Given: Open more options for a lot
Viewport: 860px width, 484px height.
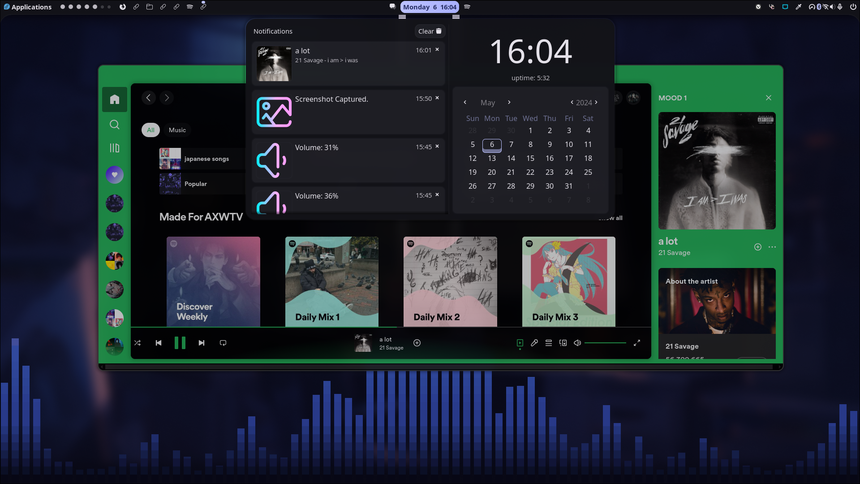Looking at the screenshot, I should point(772,247).
